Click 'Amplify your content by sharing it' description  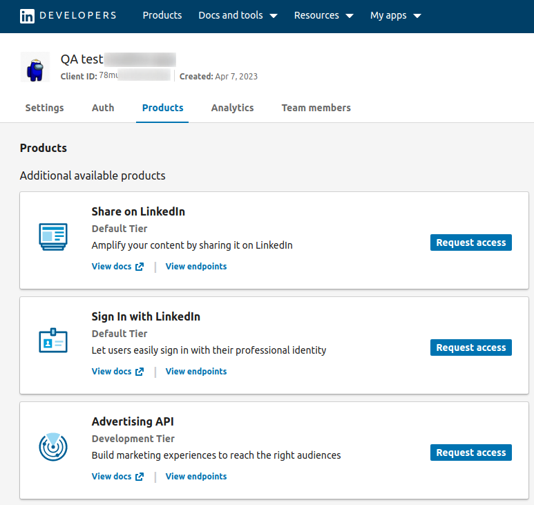pyautogui.click(x=192, y=245)
